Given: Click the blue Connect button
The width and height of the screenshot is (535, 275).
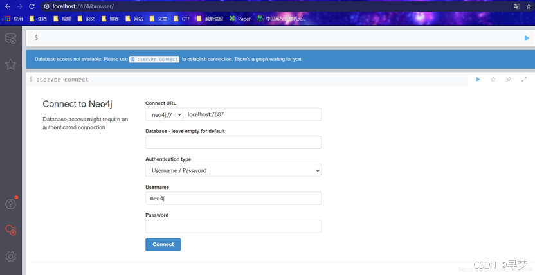Looking at the screenshot, I should pyautogui.click(x=163, y=244).
